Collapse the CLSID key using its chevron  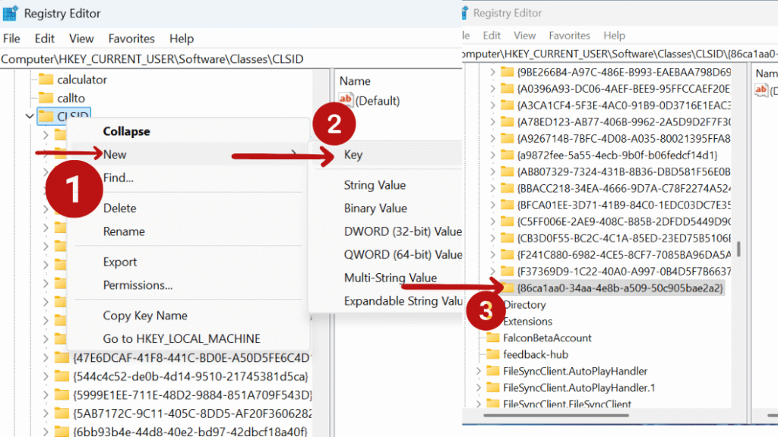[30, 116]
